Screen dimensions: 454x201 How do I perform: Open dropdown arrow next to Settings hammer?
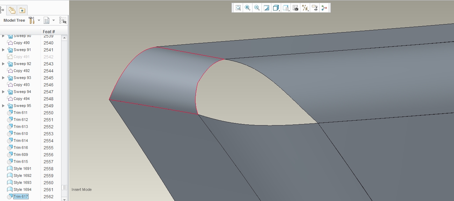(x=39, y=20)
